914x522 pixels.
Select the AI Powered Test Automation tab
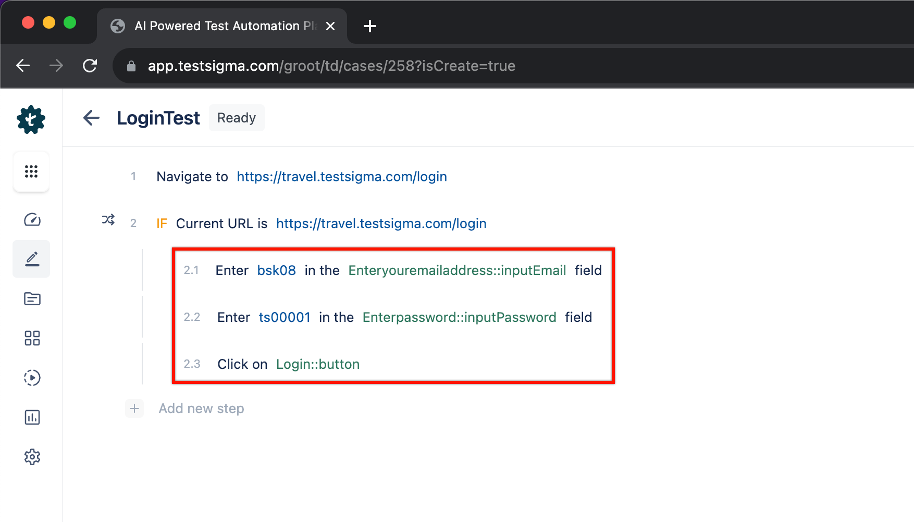coord(222,26)
